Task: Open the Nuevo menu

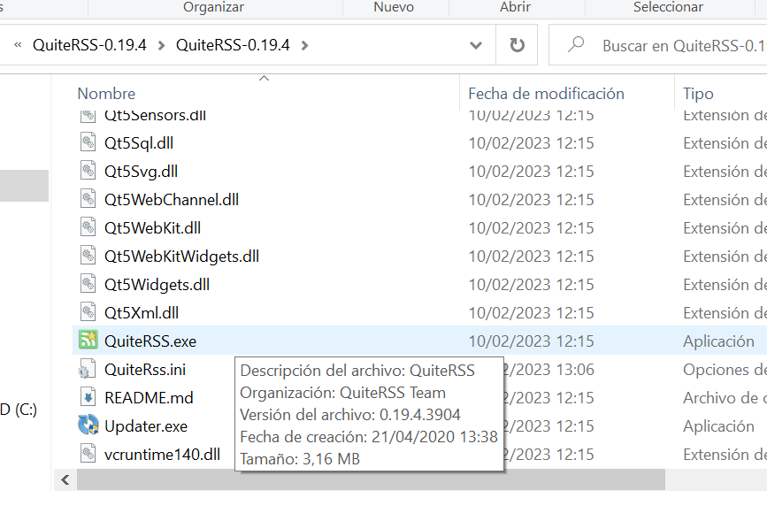Action: (x=395, y=6)
